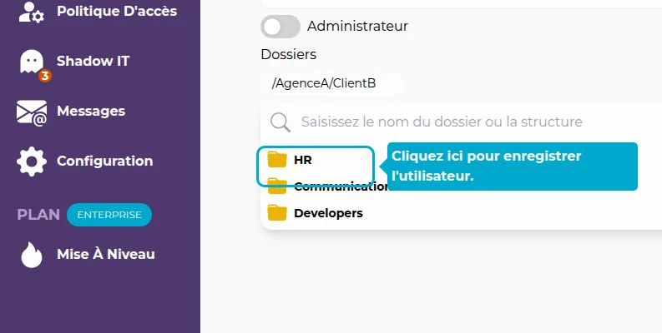
Task: Click the magnifying glass search icon
Action: coord(280,122)
